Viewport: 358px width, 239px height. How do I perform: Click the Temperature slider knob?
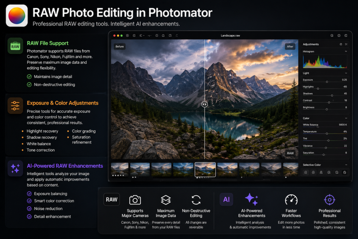327,133
